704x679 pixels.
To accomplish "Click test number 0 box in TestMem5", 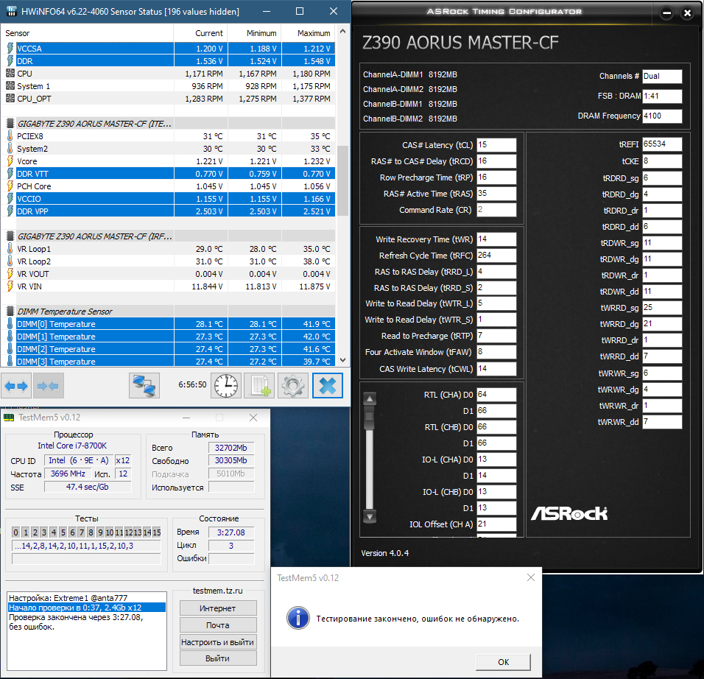I will tap(16, 532).
